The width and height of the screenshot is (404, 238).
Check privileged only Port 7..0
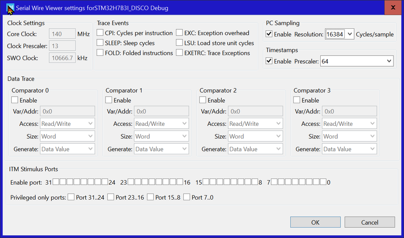pyautogui.click(x=187, y=197)
